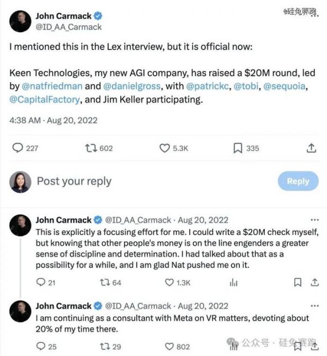The width and height of the screenshot is (327, 356).
Task: Open more options on the $20M check reply
Action: [x=314, y=220]
